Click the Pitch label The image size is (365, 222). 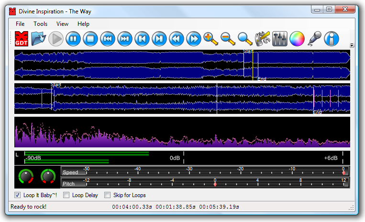pyautogui.click(x=69, y=184)
